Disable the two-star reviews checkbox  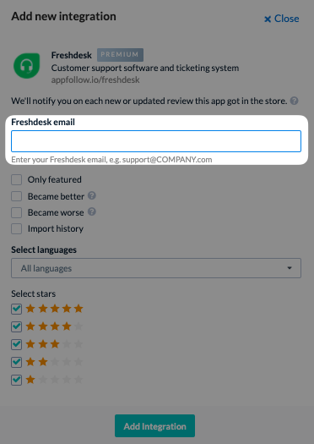(16, 362)
